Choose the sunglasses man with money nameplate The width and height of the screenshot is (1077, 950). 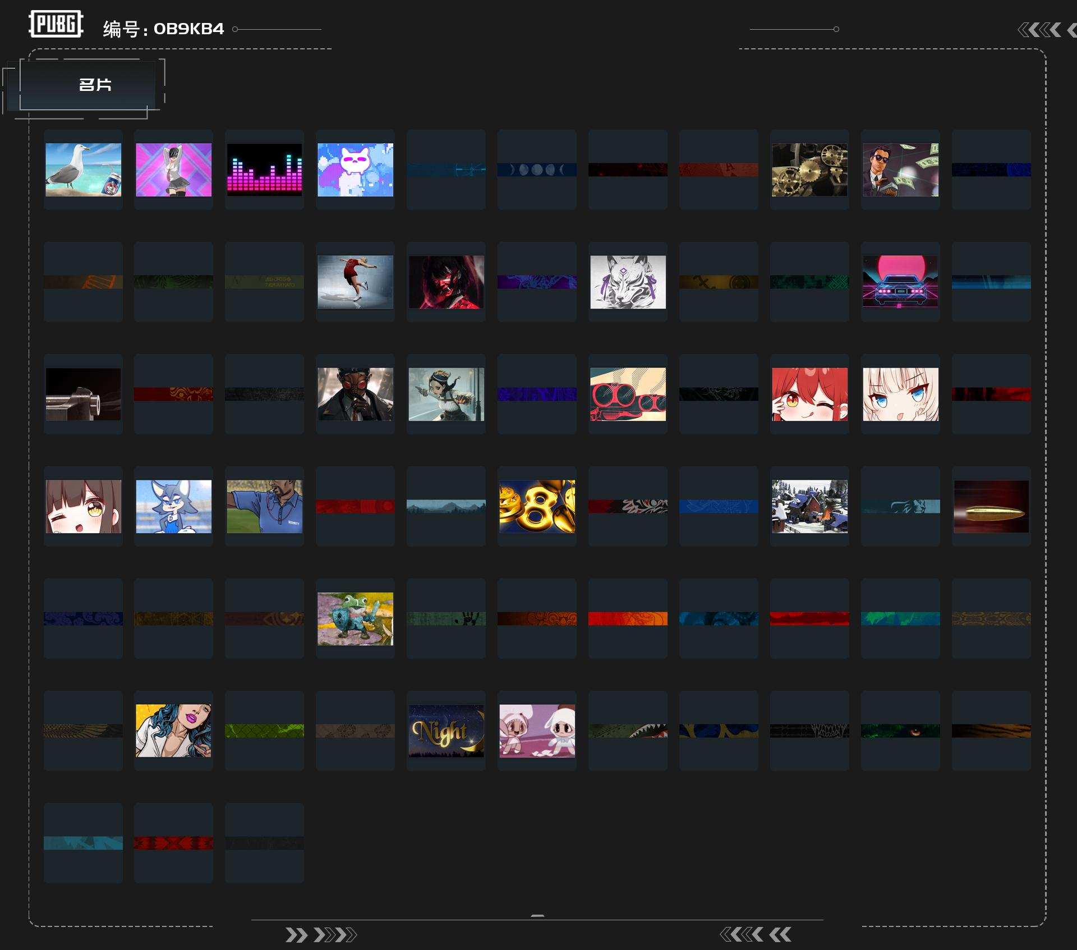pos(900,169)
